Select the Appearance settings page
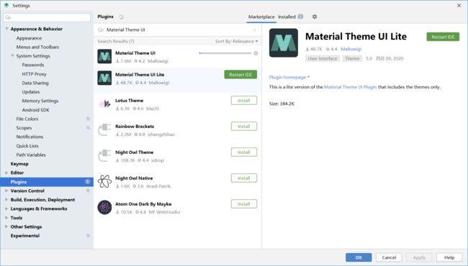Image resolution: width=468 pixels, height=266 pixels. (x=29, y=38)
